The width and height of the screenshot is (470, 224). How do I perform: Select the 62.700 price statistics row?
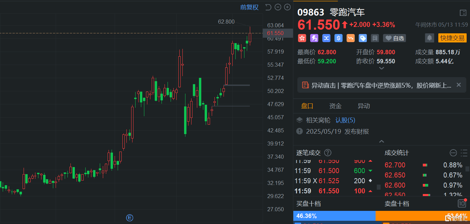pos(423,165)
